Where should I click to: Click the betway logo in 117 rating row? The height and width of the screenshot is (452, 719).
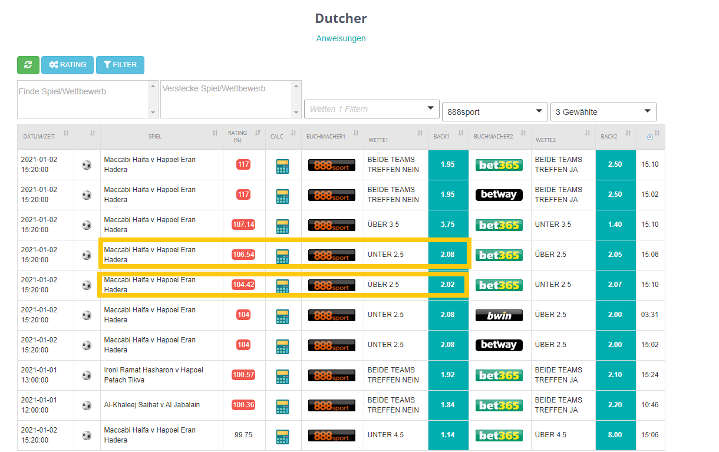click(499, 195)
